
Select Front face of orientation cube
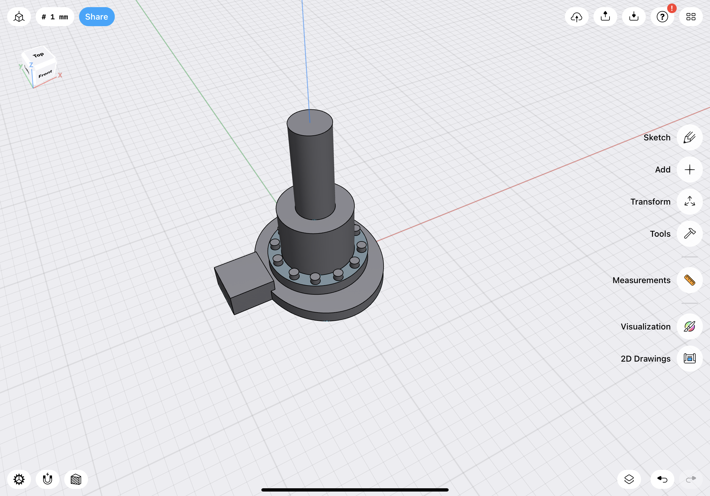[x=45, y=74]
